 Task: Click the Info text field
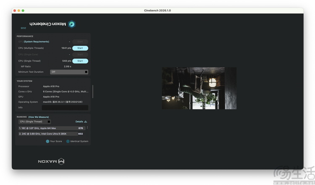[65, 108]
